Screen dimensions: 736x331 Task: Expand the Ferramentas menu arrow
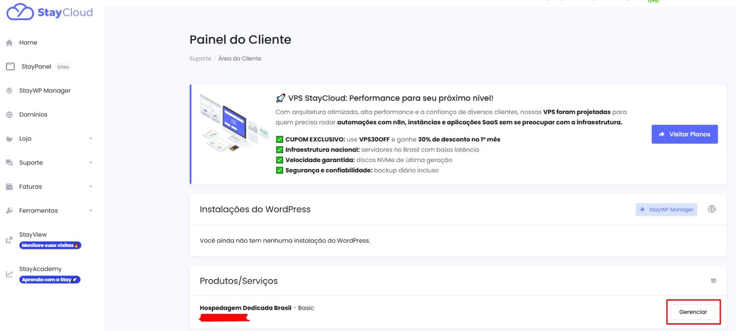[x=91, y=211]
